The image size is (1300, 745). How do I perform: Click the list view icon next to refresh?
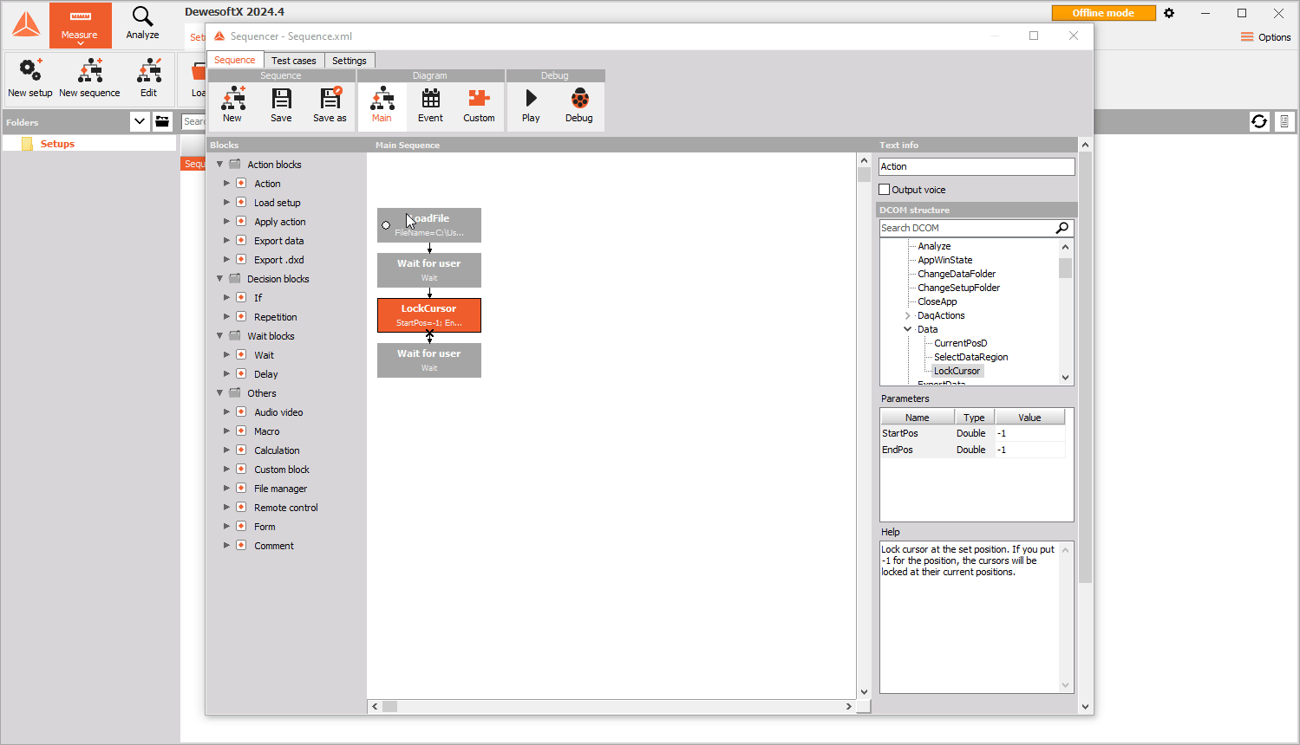coord(1284,121)
